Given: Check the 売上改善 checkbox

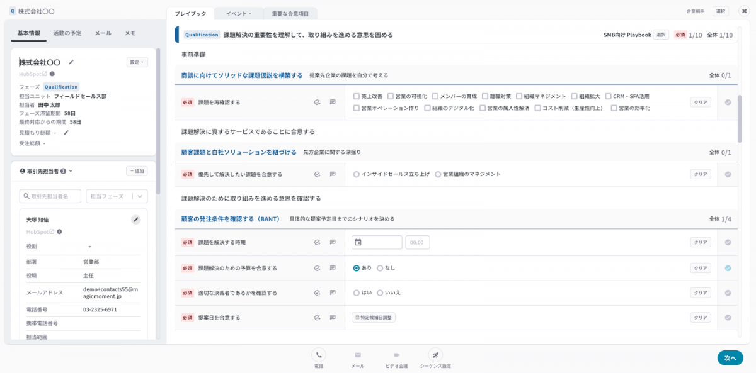Looking at the screenshot, I should click(357, 96).
